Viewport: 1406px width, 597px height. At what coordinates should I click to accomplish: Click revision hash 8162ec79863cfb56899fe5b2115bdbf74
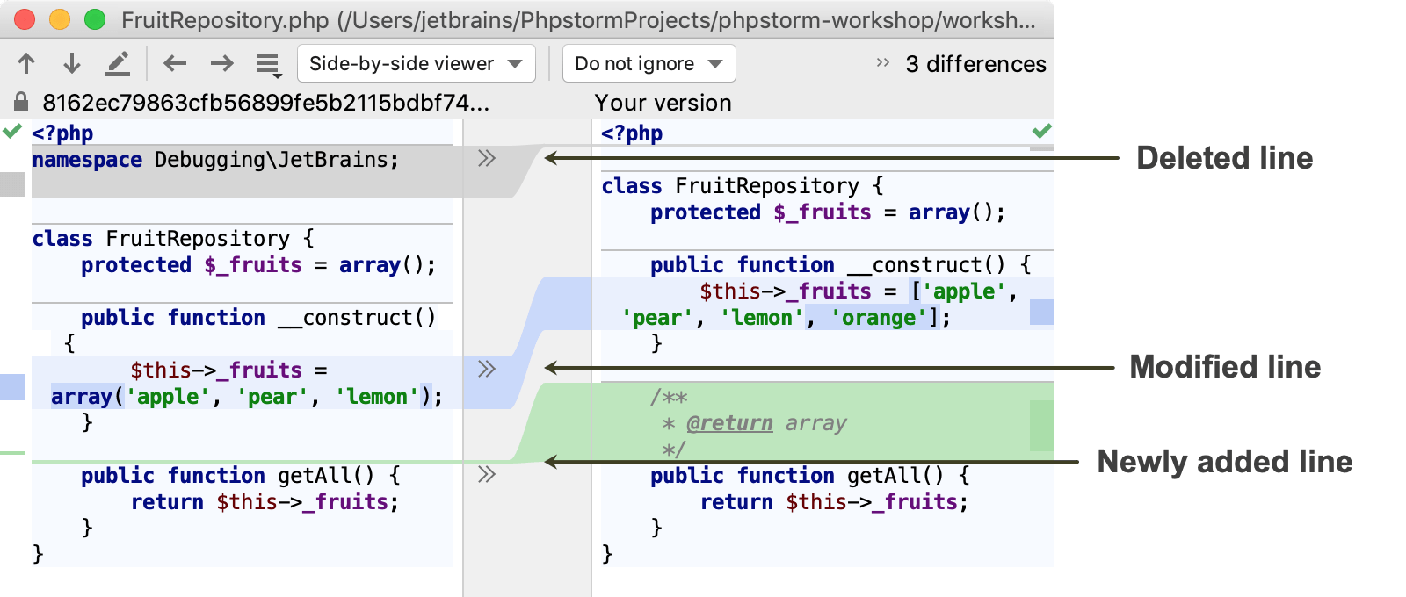(x=265, y=103)
